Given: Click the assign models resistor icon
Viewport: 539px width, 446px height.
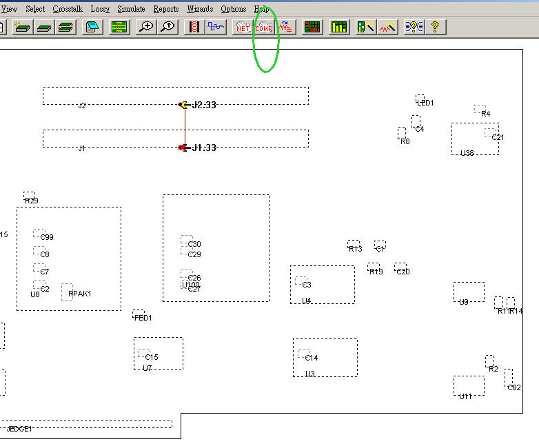Looking at the screenshot, I should 285,27.
